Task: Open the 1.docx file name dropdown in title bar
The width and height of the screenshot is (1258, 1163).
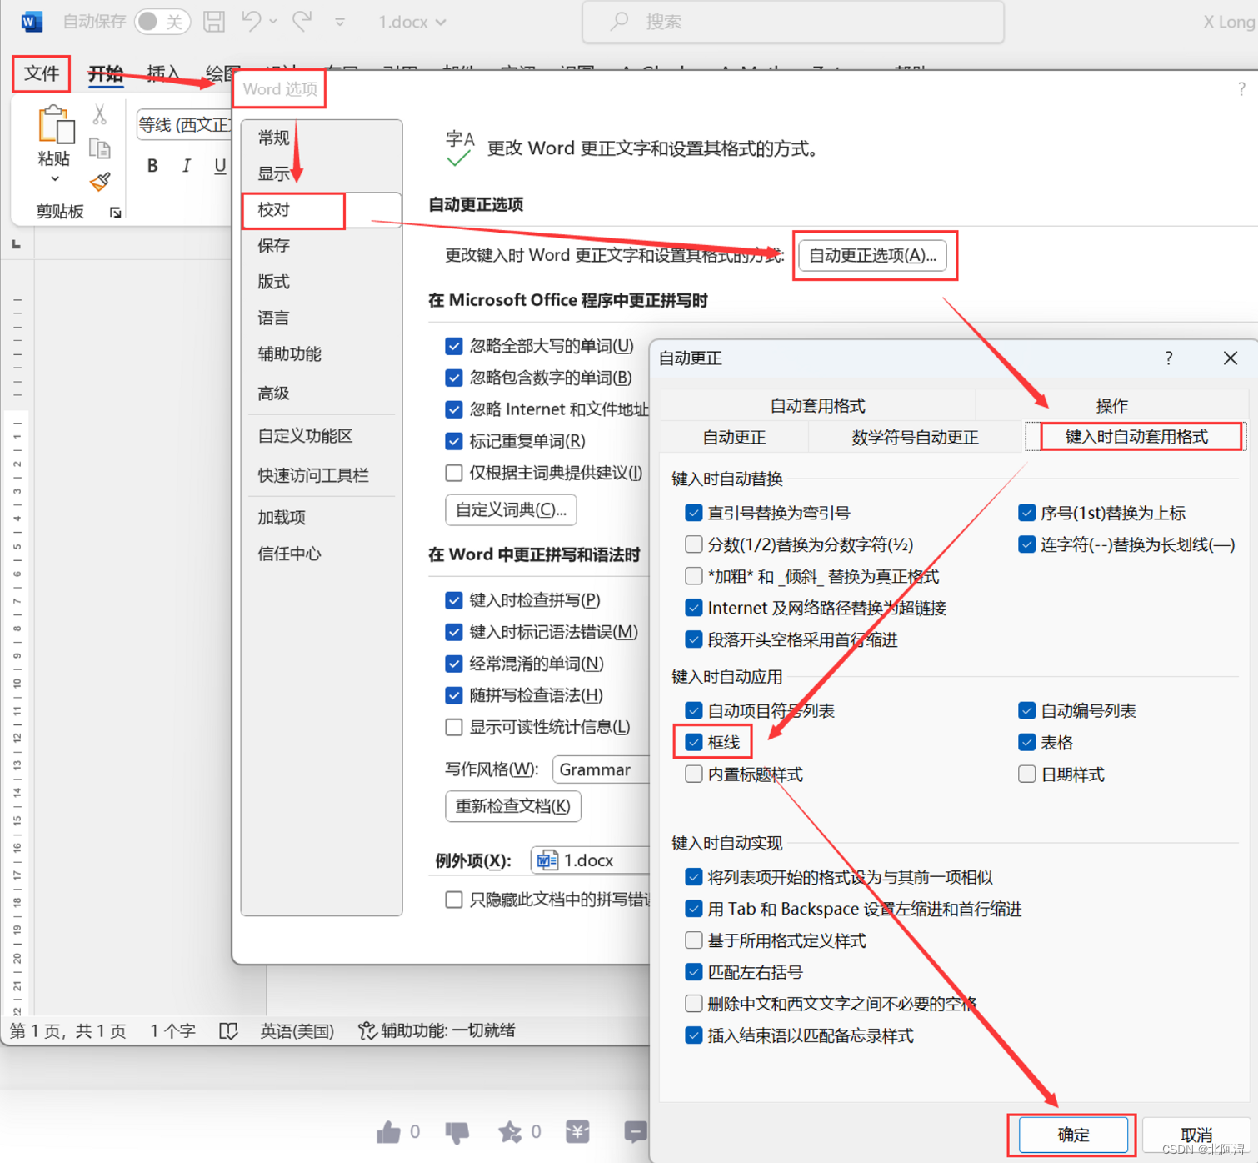Action: coord(412,22)
